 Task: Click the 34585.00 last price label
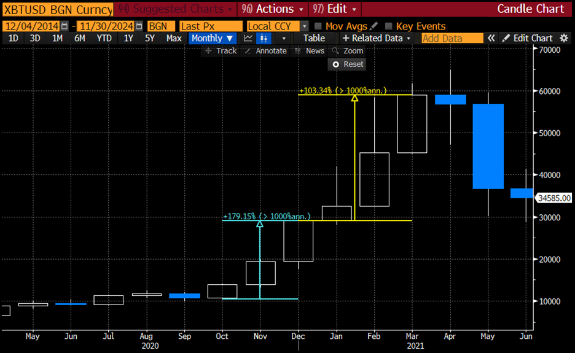coord(555,198)
